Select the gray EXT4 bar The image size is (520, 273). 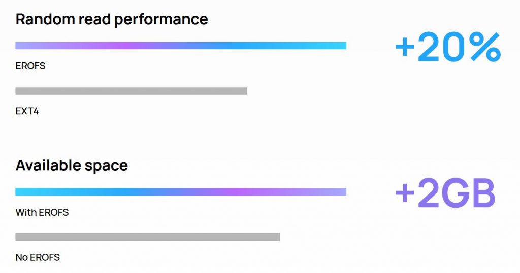131,91
